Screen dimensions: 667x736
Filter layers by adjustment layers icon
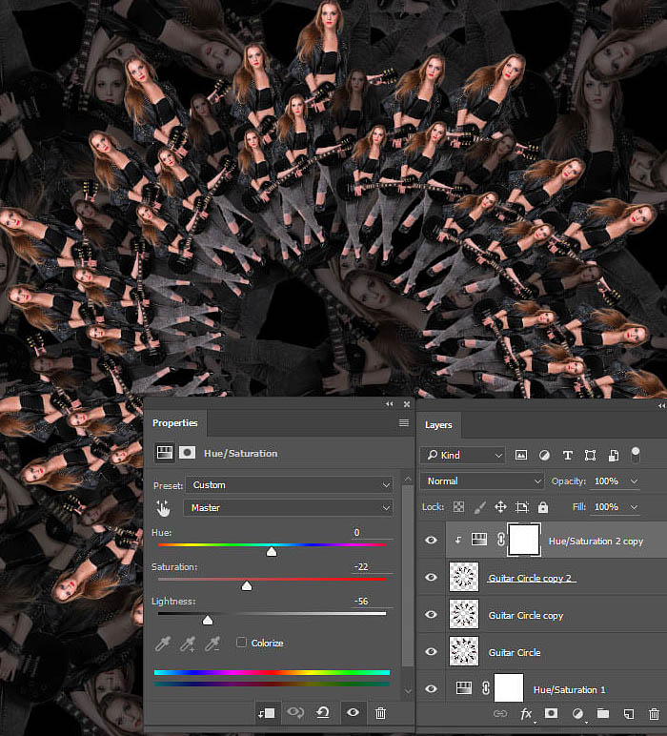click(544, 456)
